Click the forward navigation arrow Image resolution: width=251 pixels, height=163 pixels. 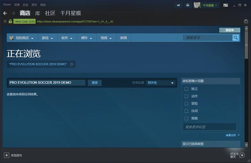pos(14,13)
